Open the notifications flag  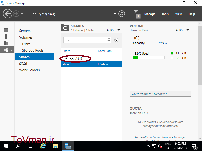point(136,14)
